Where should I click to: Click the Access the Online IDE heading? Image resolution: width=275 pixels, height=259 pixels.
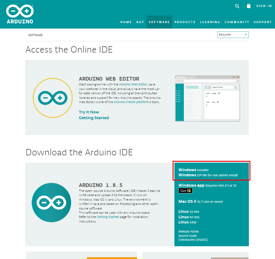coord(69,50)
